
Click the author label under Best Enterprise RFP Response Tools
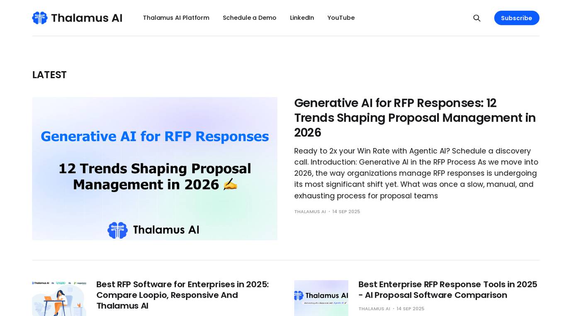point(374,309)
